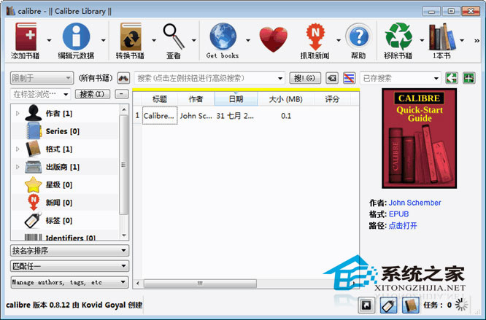486x320 pixels.
Task: Click the 搜! (G) search button
Action: [x=304, y=78]
